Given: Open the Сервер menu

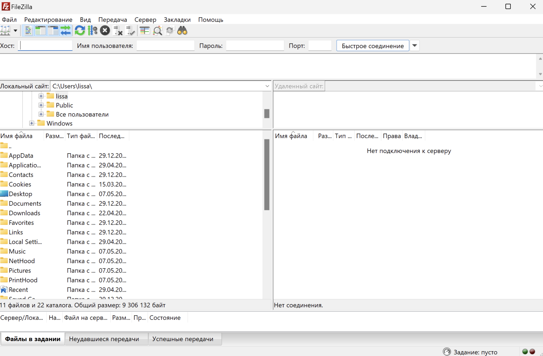Looking at the screenshot, I should coord(145,20).
